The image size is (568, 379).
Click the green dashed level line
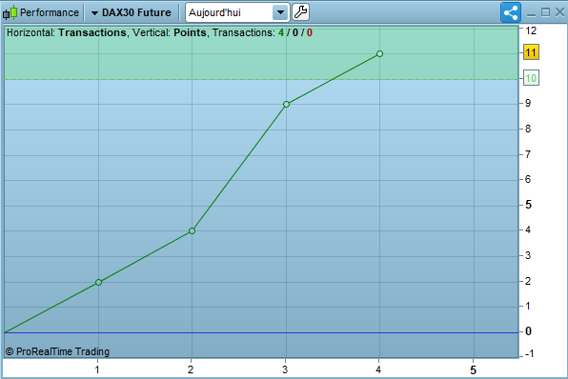[261, 79]
